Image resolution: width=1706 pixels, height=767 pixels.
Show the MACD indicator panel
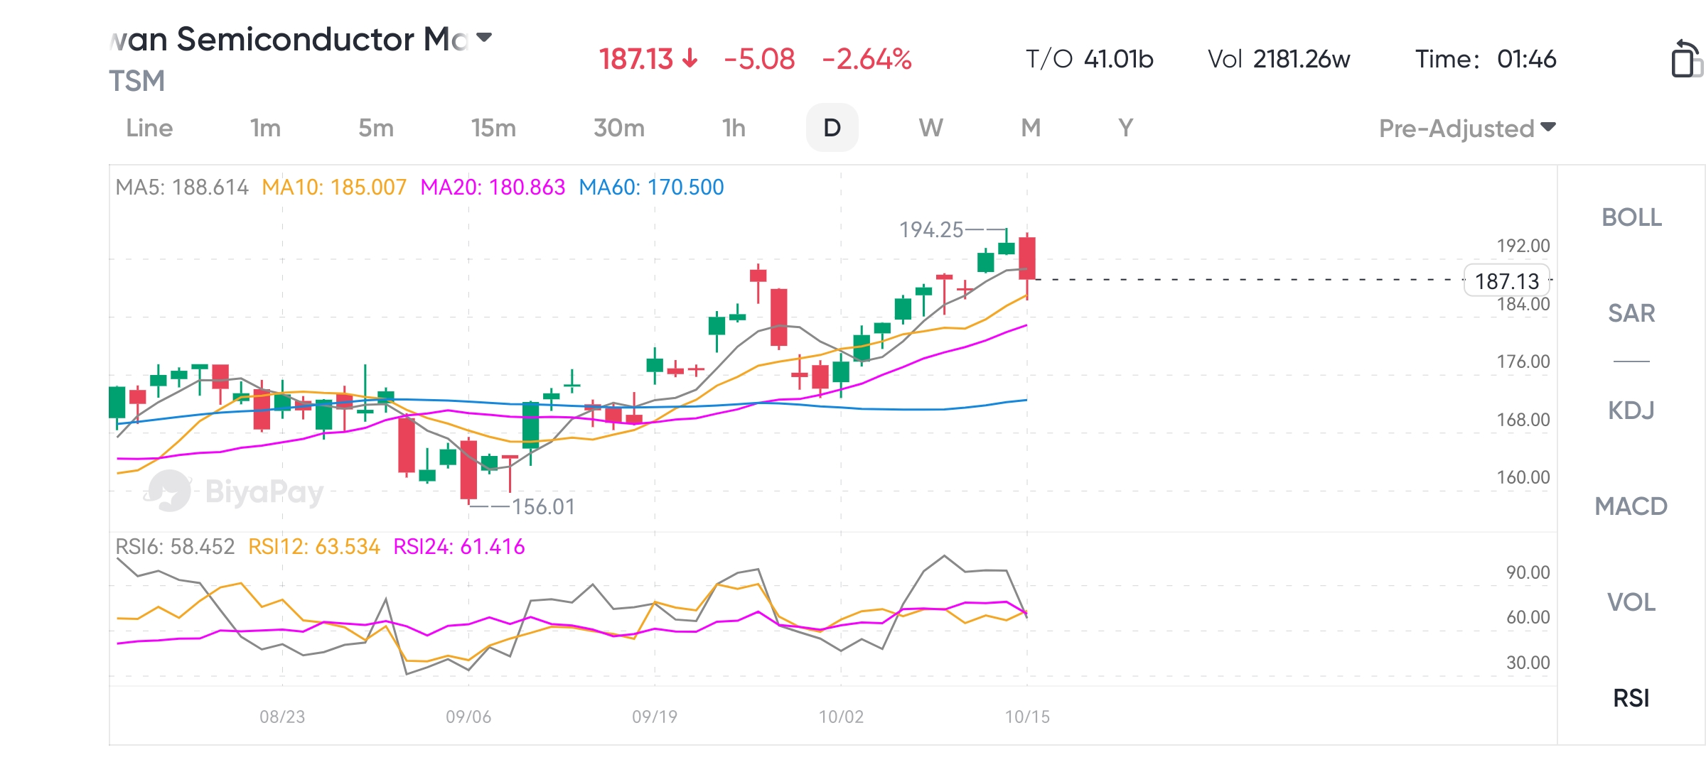tap(1631, 506)
